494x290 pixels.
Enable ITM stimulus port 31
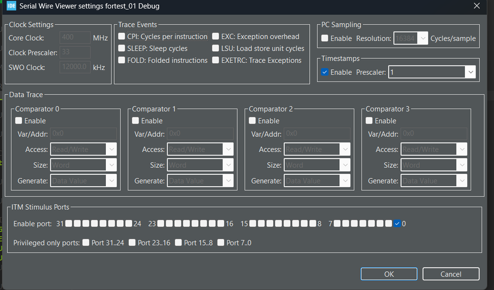(x=69, y=224)
